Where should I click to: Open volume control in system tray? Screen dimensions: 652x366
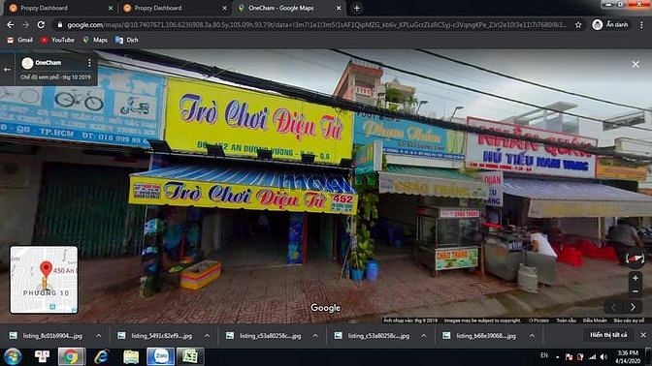tap(603, 357)
